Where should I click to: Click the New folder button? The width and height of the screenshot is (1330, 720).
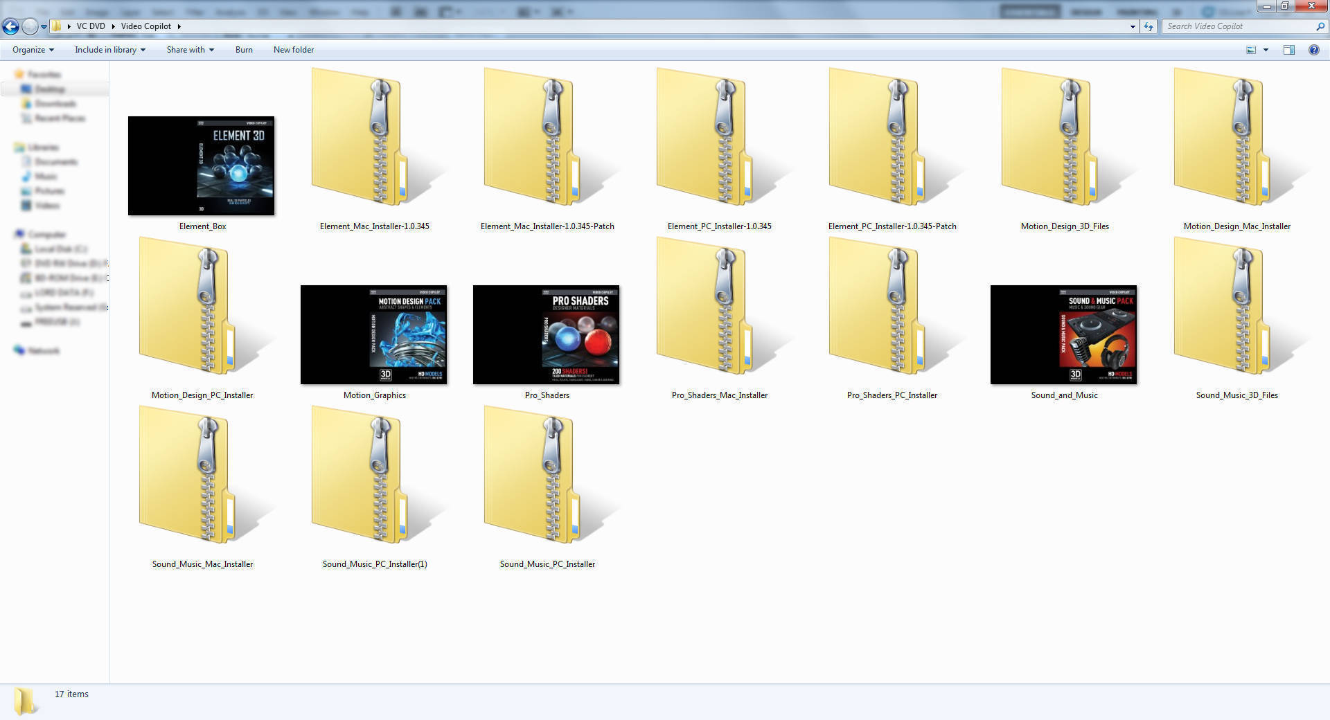click(x=294, y=50)
